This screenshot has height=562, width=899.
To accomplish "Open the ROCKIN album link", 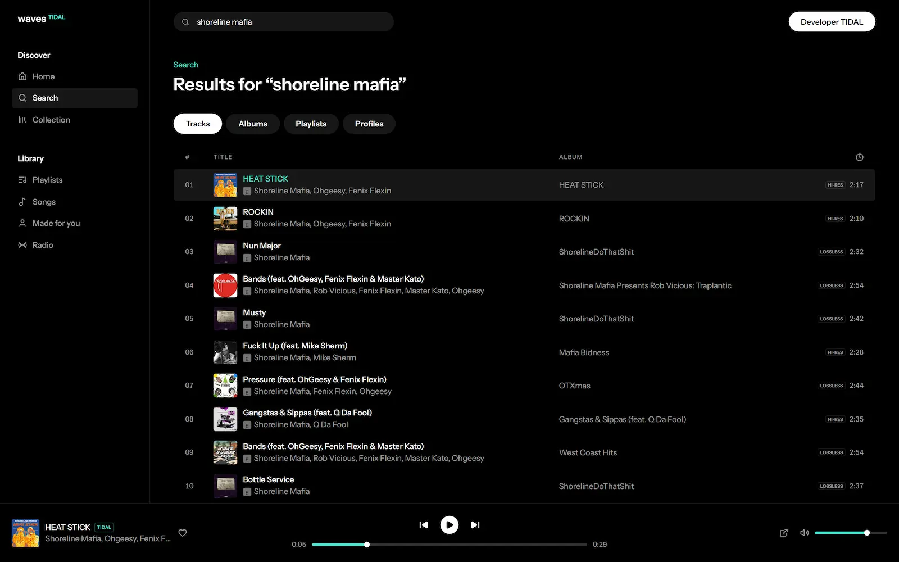I will [x=574, y=219].
